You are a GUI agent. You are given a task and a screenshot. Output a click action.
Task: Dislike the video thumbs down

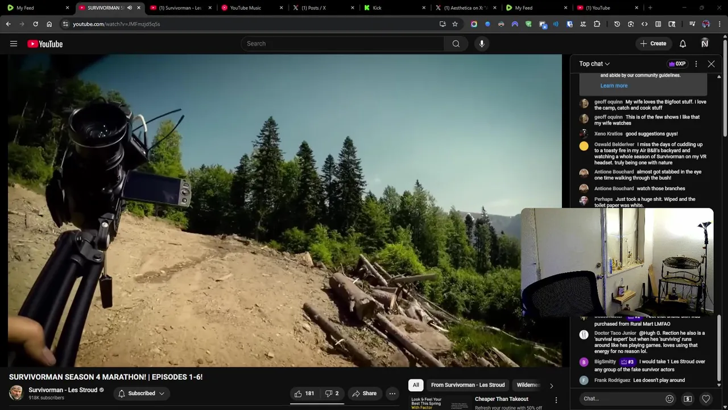click(332, 393)
